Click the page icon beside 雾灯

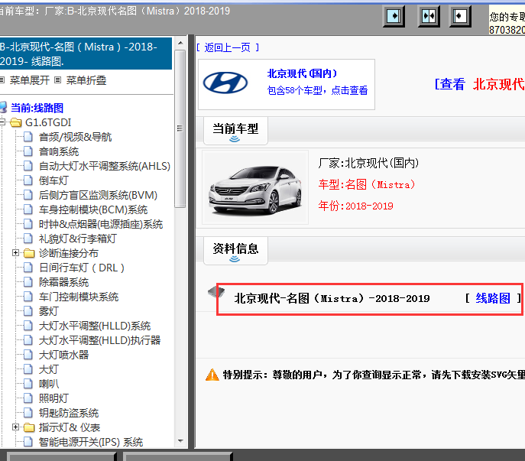pos(28,311)
